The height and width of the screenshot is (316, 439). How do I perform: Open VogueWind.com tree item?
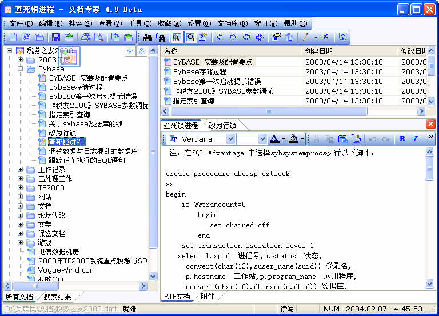(x=67, y=270)
